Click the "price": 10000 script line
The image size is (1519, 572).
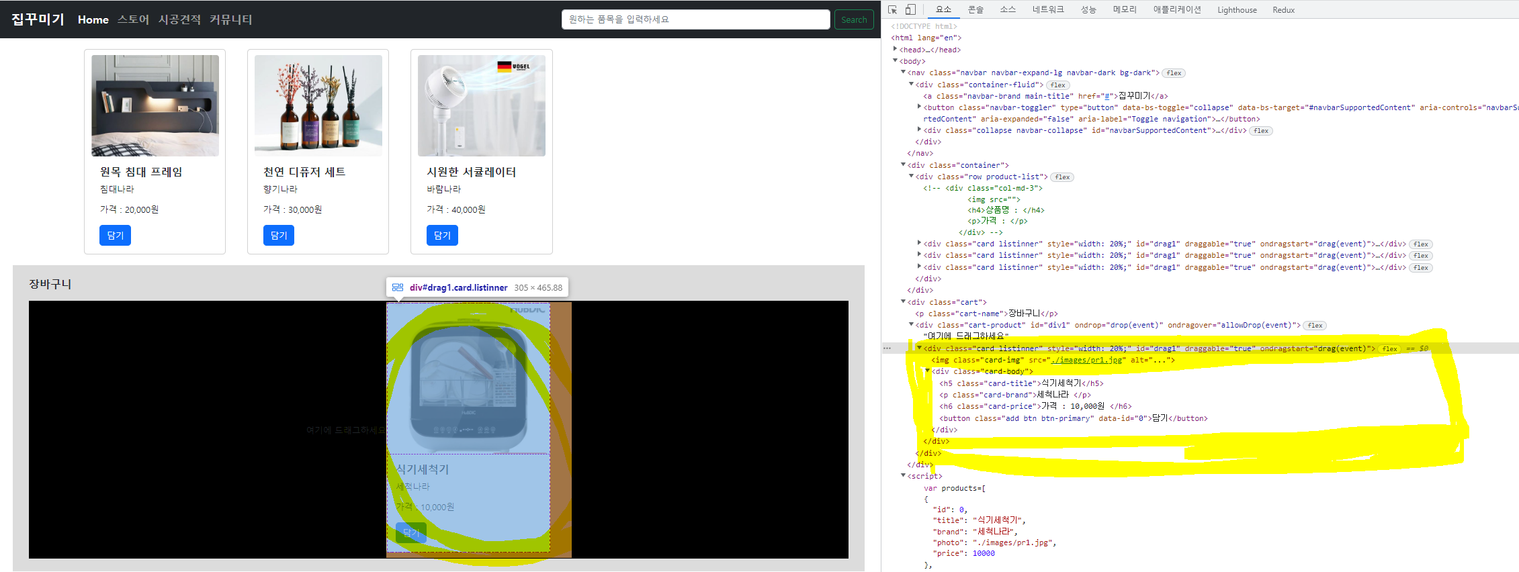963,553
